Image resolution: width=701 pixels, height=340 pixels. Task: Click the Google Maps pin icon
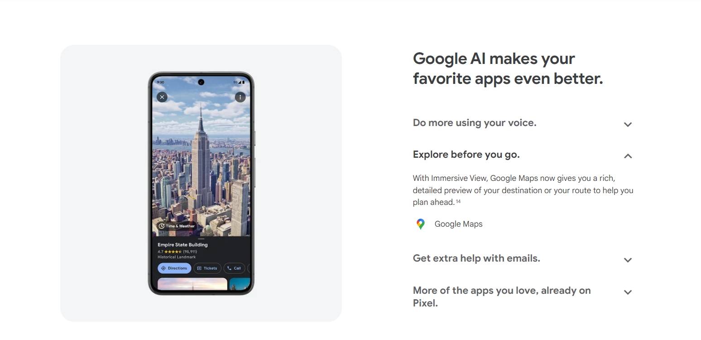pos(421,224)
